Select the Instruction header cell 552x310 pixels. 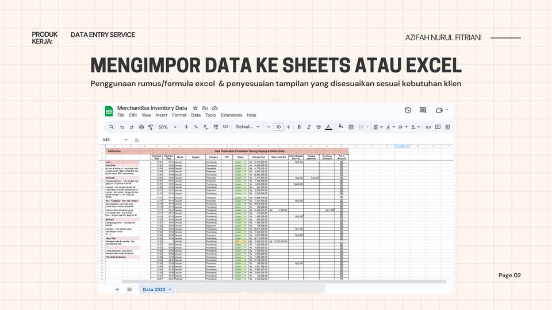click(x=122, y=151)
